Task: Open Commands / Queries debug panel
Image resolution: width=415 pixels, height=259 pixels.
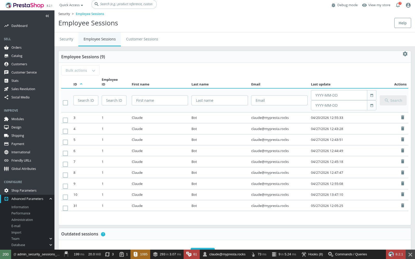Action: coord(348,254)
